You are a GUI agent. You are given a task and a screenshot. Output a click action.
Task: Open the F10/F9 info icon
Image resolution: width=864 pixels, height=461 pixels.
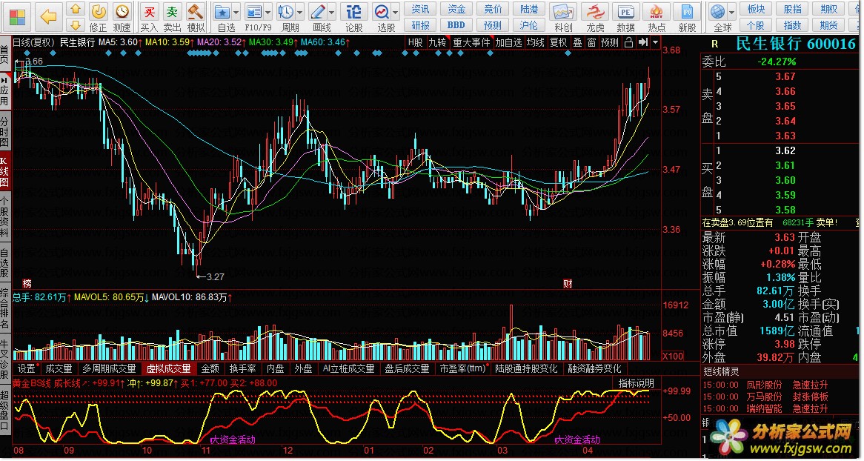pyautogui.click(x=253, y=12)
